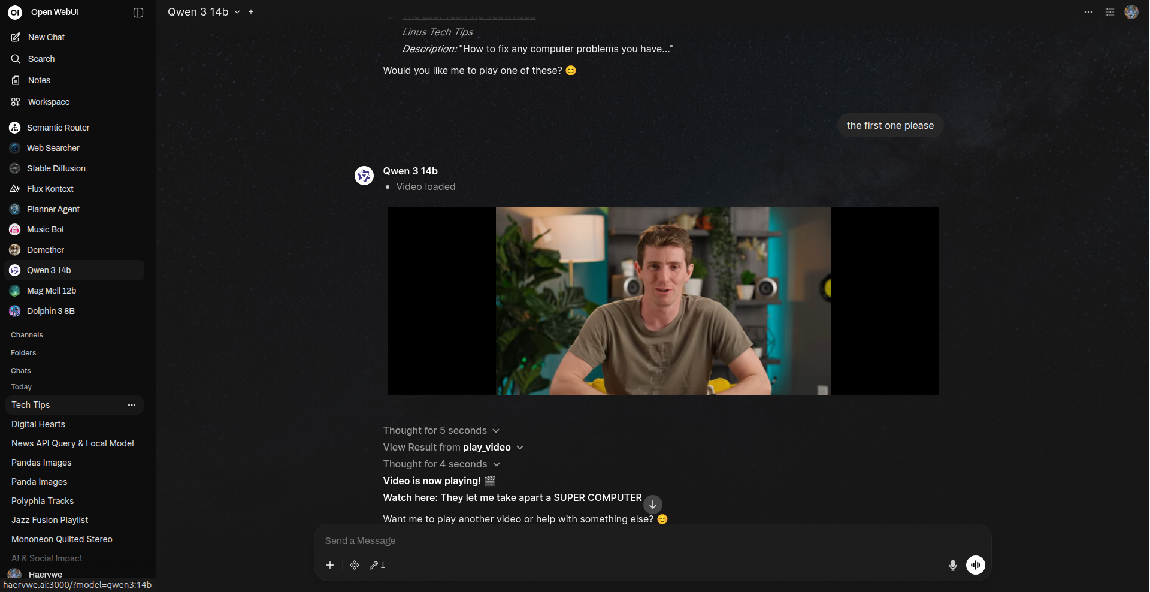This screenshot has height=592, width=1150.
Task: Click the embedded video player
Action: [663, 301]
